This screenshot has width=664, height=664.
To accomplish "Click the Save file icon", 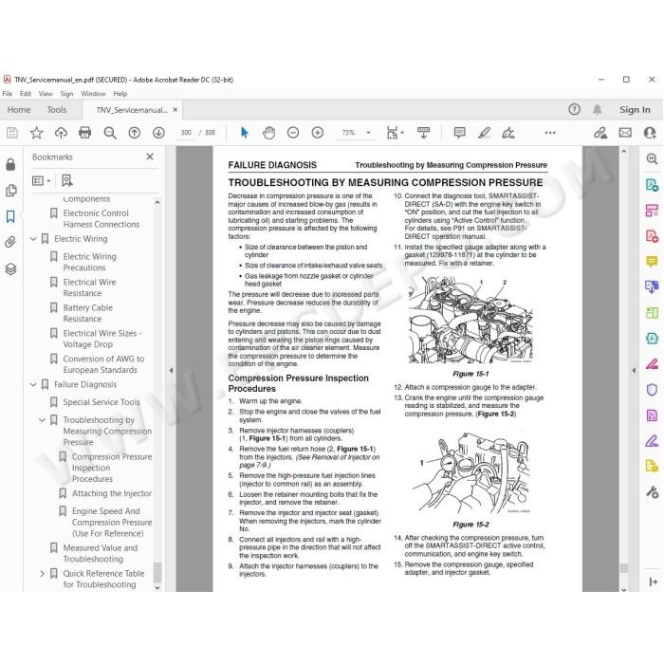I will (x=12, y=133).
